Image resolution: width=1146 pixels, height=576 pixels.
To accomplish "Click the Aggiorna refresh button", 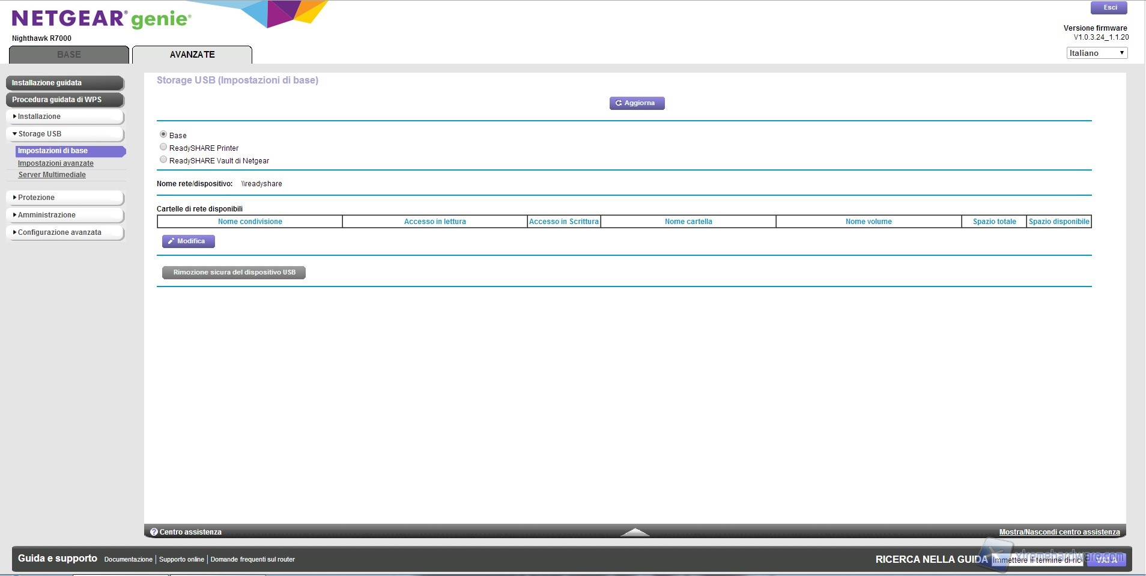I will (637, 103).
